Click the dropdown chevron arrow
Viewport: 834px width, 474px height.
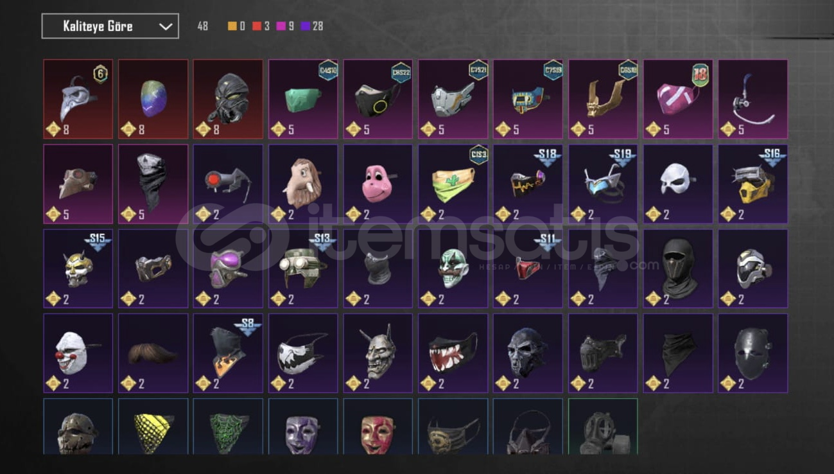pos(166,27)
